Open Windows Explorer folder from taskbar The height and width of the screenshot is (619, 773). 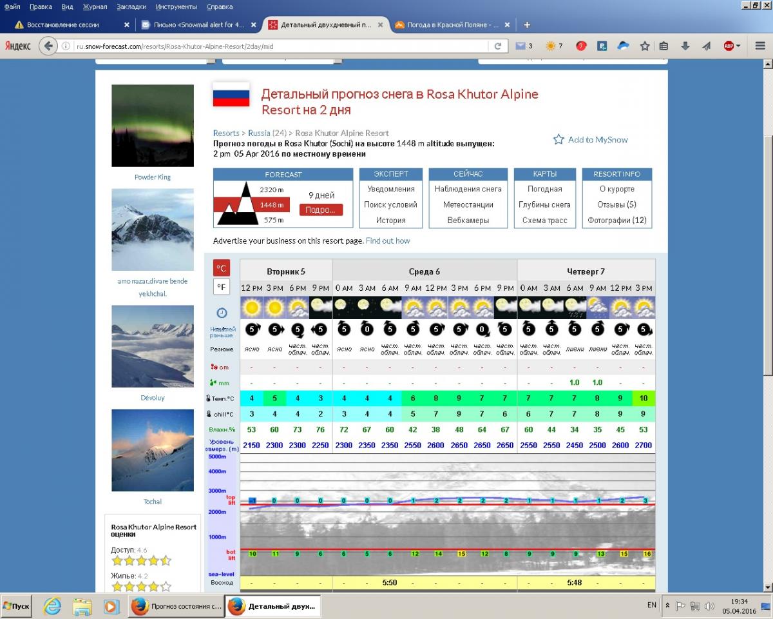coord(82,606)
